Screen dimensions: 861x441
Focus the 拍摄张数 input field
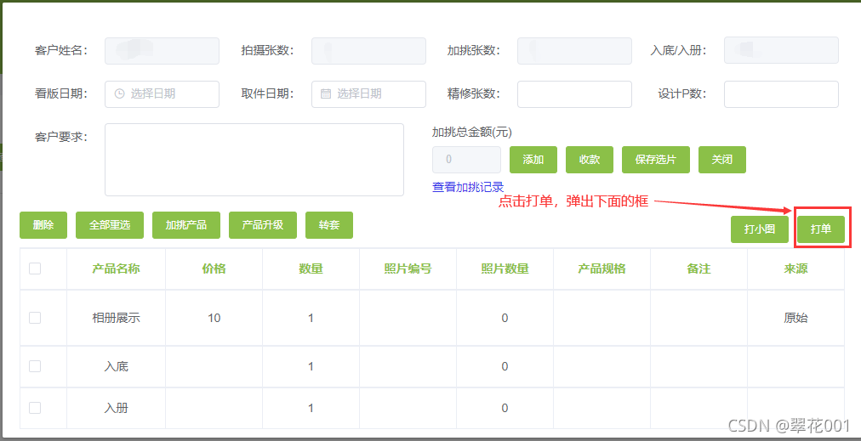(x=368, y=50)
